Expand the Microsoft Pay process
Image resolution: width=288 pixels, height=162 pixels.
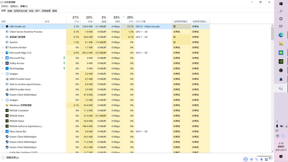2,58
